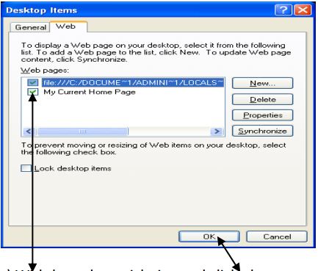Click the Synchronize button

tap(262, 131)
